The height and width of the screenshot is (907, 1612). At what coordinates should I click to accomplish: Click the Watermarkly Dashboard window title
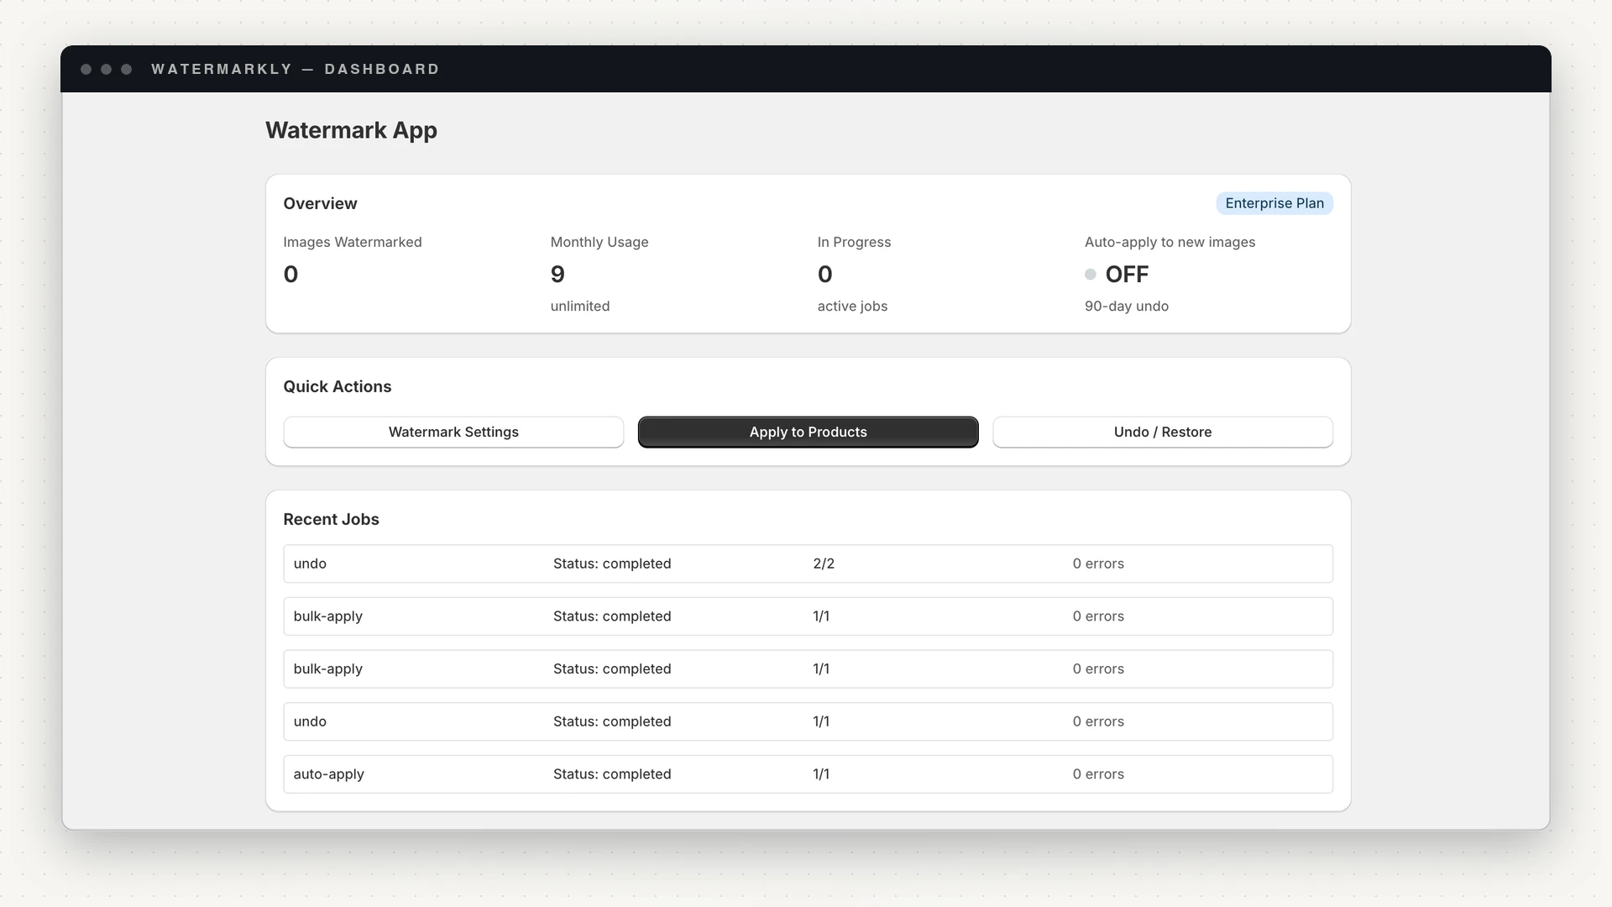tap(295, 69)
